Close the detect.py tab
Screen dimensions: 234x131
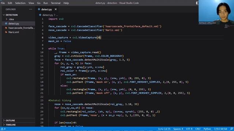coord(56,9)
